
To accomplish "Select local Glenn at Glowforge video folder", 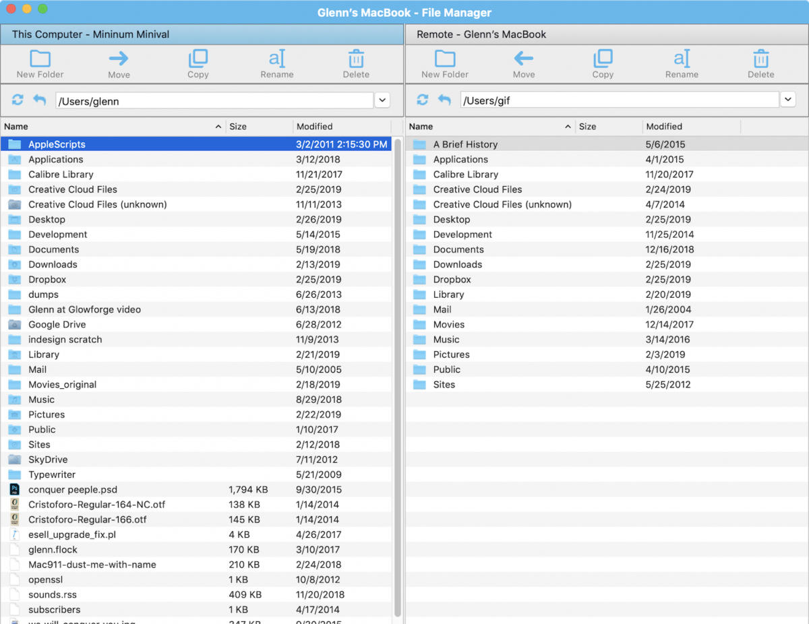I will tap(84, 310).
